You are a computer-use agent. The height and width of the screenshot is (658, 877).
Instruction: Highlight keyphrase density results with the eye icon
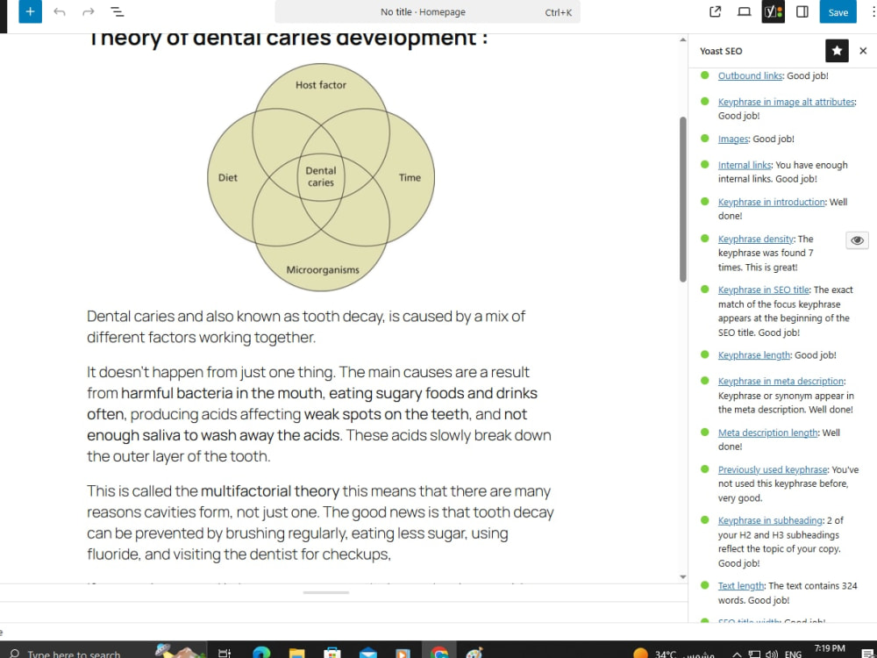pos(857,240)
